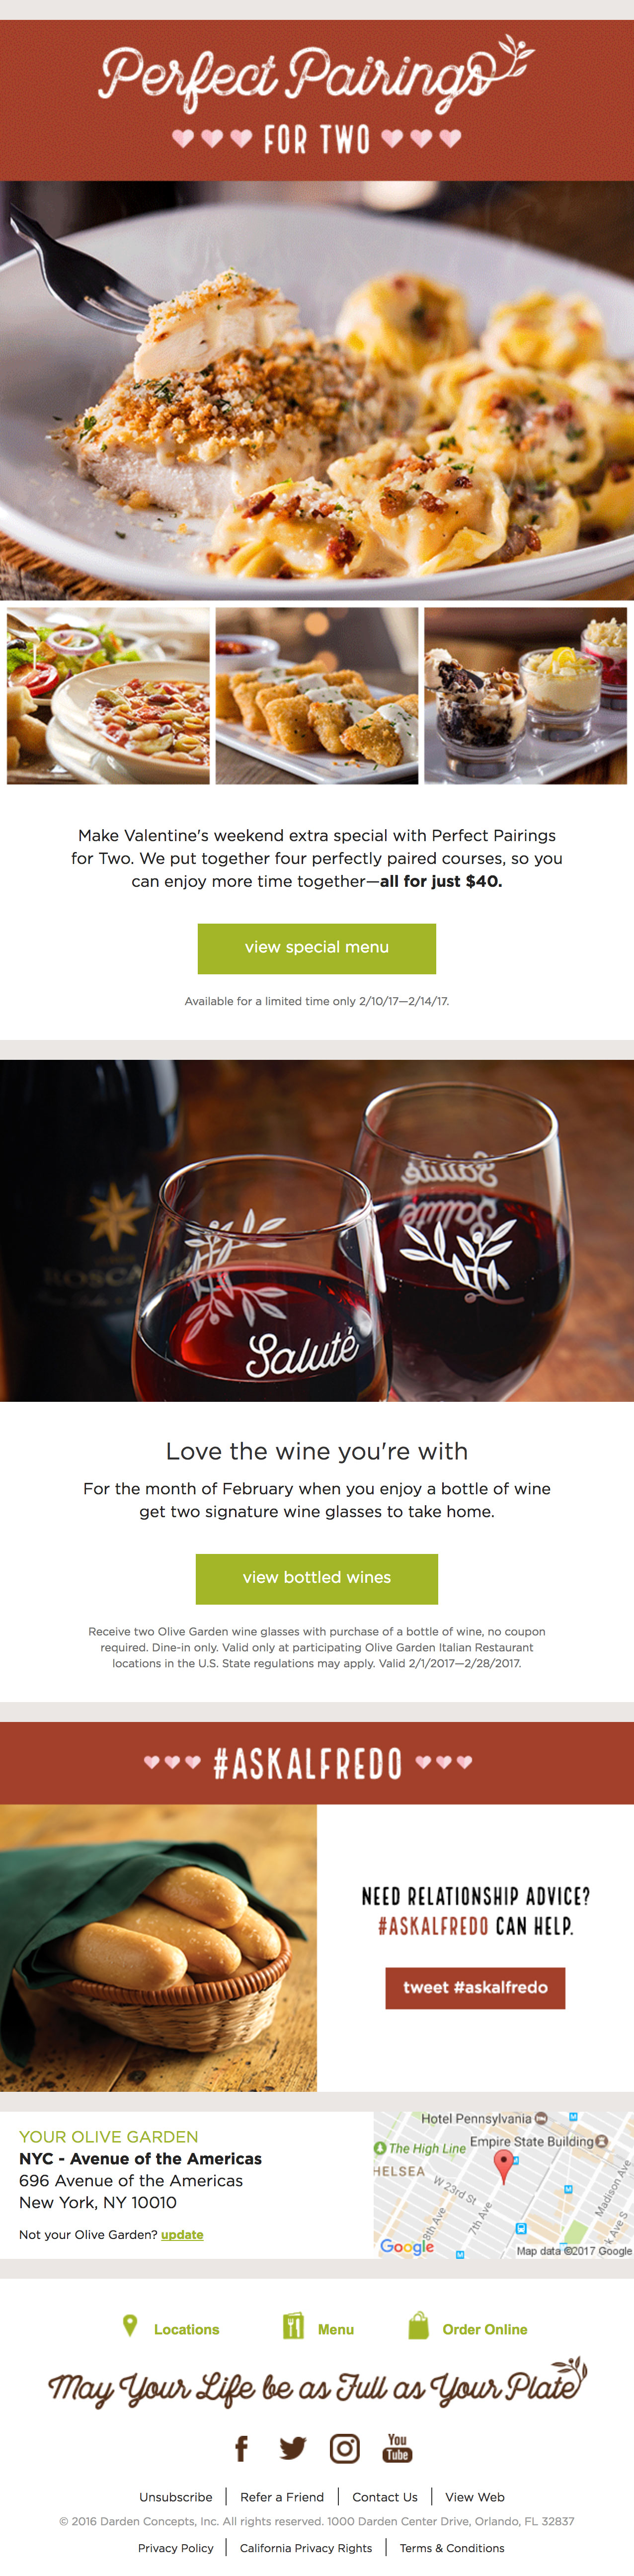Open the Refer a Friend link

[282, 2496]
